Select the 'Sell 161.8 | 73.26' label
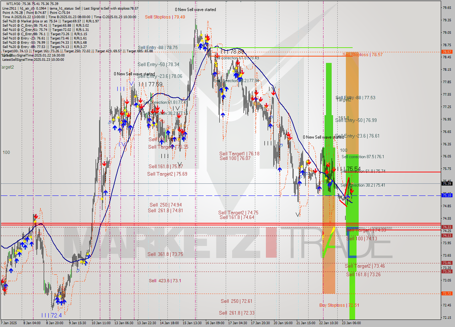 click(x=363, y=274)
